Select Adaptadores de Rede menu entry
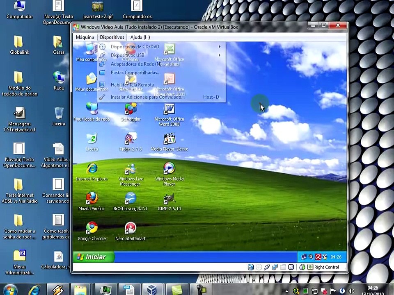Screen dimensions: 394x295 click(162, 64)
